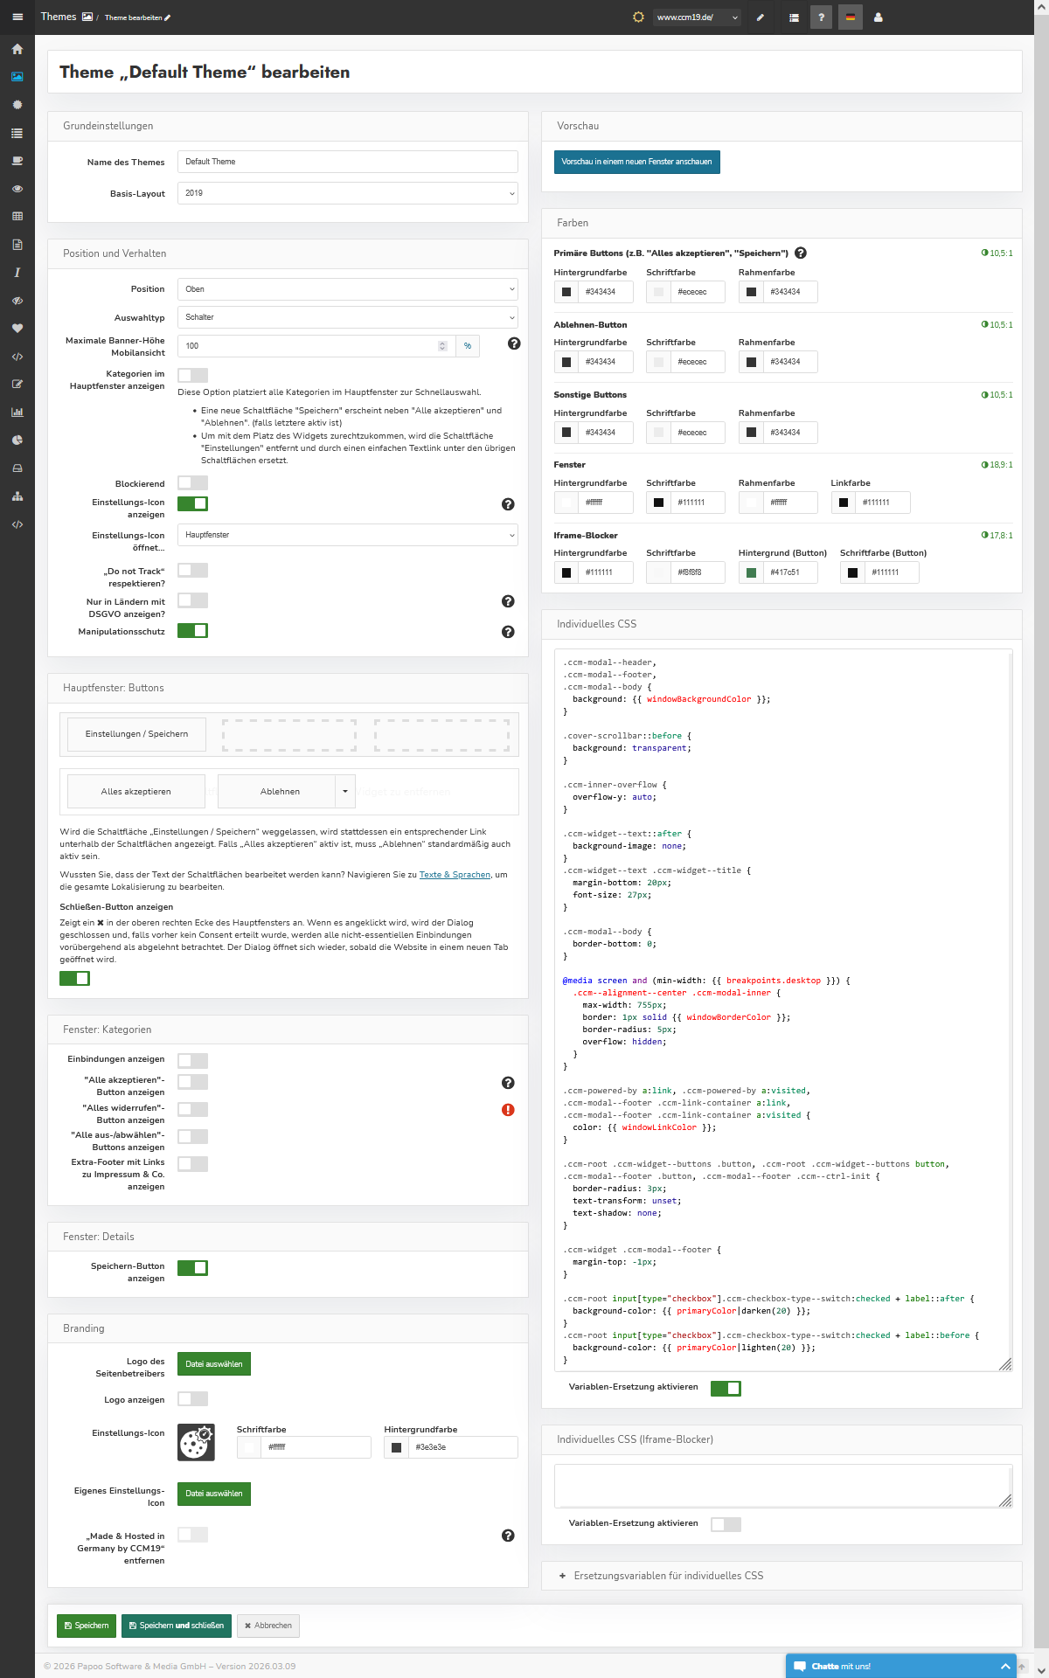Screen dimensions: 1049x1678
Task: Open the www.ccm19.de domain selector
Action: [x=697, y=17]
